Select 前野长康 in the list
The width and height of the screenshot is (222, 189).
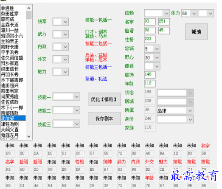point(10,47)
